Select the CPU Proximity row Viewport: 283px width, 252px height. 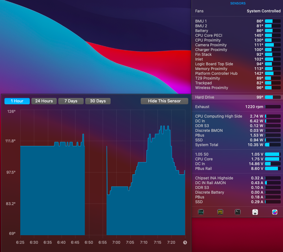pyautogui.click(x=238, y=40)
